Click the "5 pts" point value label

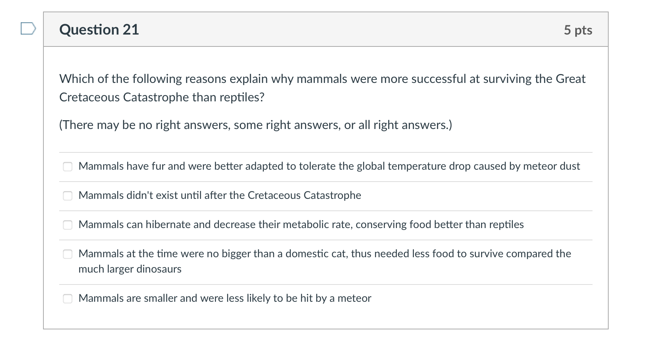click(578, 30)
